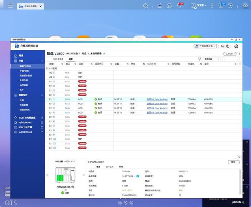
Task: Switch to the NAS 和设备 tab
Action: (x=58, y=59)
